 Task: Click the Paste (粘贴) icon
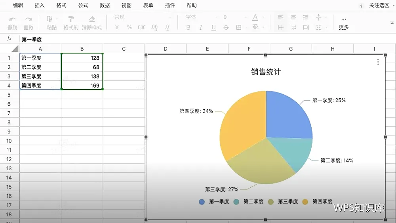(x=49, y=19)
